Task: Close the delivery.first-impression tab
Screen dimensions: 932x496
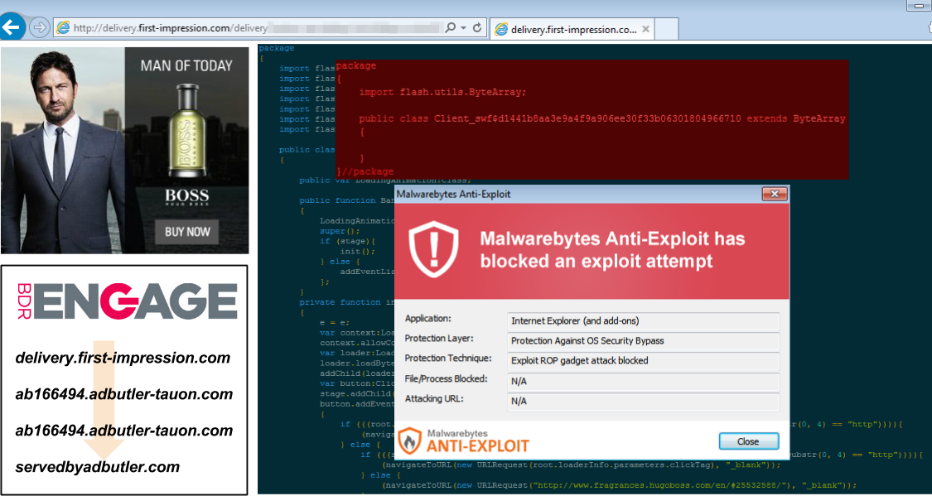Action: point(646,30)
